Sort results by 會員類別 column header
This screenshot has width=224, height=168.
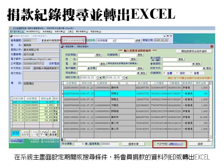pos(188,83)
